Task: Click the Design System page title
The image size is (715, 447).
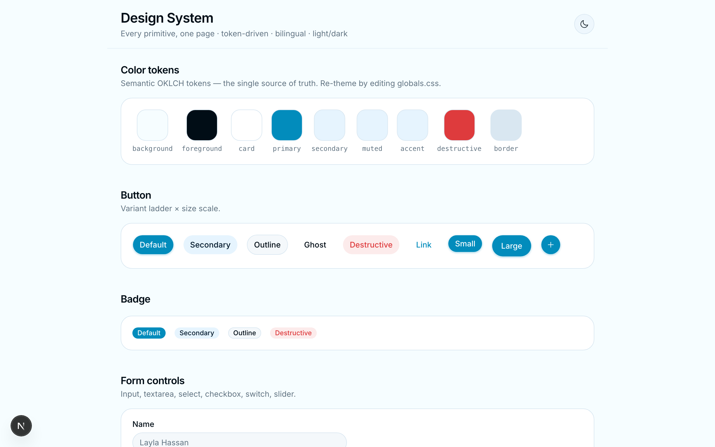Action: (x=167, y=18)
